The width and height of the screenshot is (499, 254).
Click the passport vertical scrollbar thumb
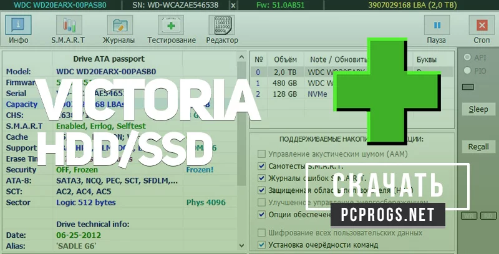[x=241, y=124]
